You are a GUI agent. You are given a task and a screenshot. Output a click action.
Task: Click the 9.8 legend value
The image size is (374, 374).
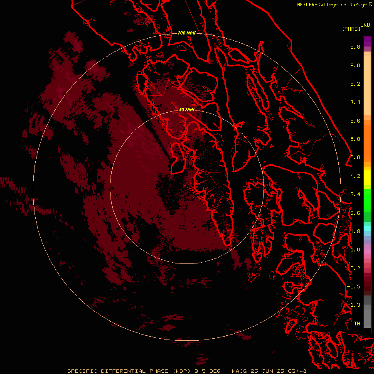tap(355, 47)
